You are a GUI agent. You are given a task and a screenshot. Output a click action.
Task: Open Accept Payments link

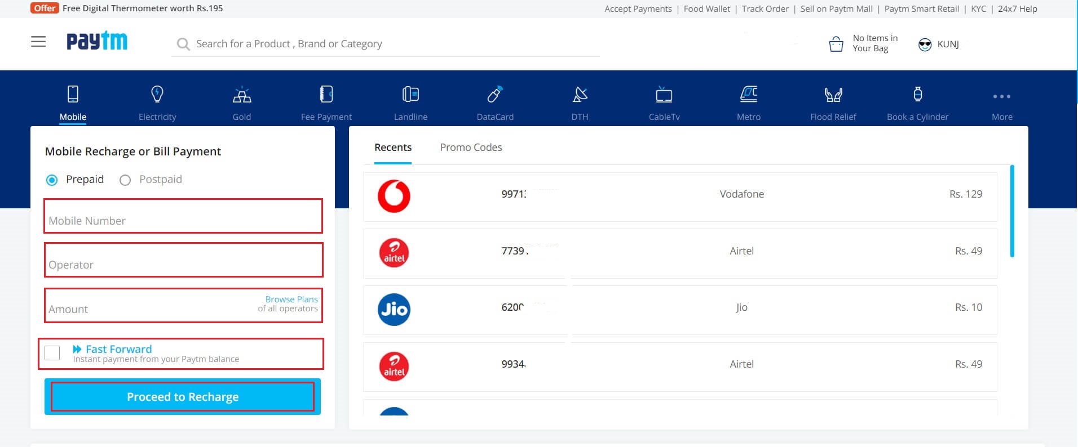[x=638, y=9]
